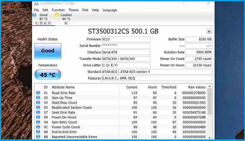245x141 pixels.
Task: Click the scrollbar up arrow in attribute list
Action: tap(210, 86)
